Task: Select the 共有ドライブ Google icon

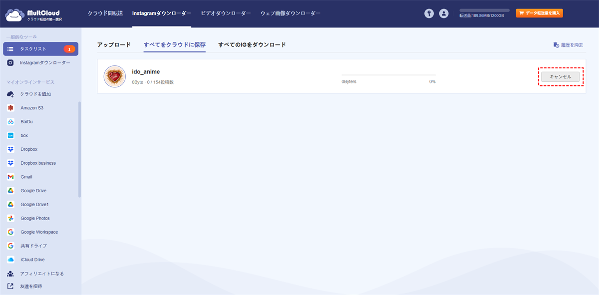Action: point(10,246)
